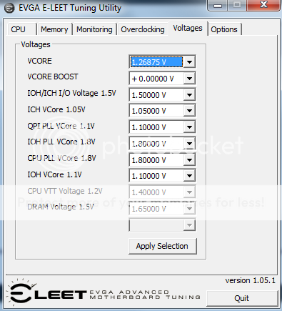282x311 pixels.
Task: Click the QPI PLL VCore 1.1V label
Action: tap(61, 126)
